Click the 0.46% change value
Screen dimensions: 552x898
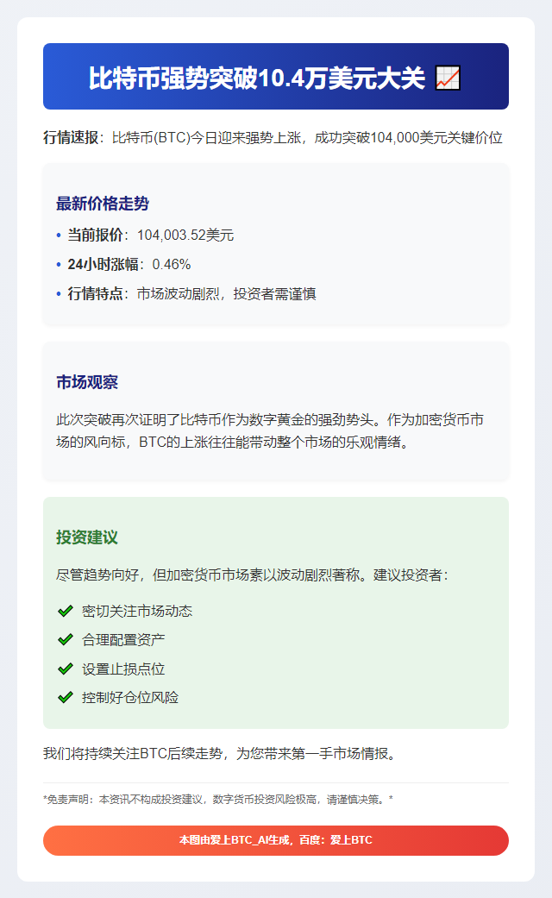point(172,264)
